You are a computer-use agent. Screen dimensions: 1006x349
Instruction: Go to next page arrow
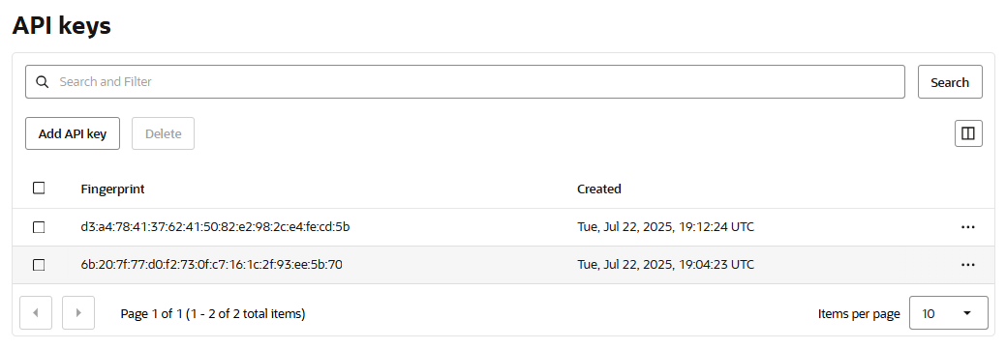click(78, 313)
